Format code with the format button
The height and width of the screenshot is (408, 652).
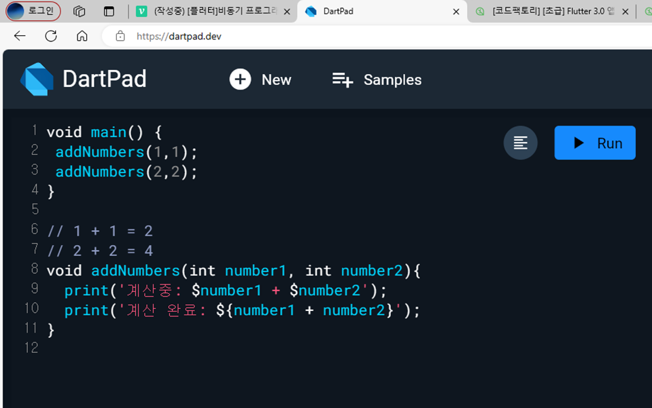click(520, 143)
